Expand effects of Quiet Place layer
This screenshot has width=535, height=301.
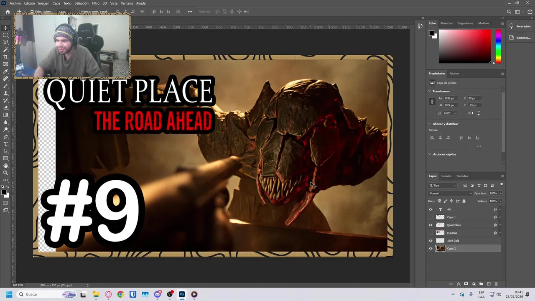click(499, 225)
